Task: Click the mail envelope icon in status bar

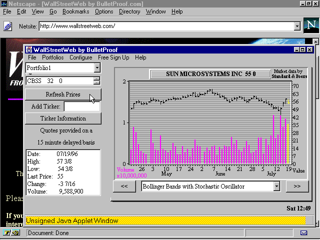Action: point(303,232)
